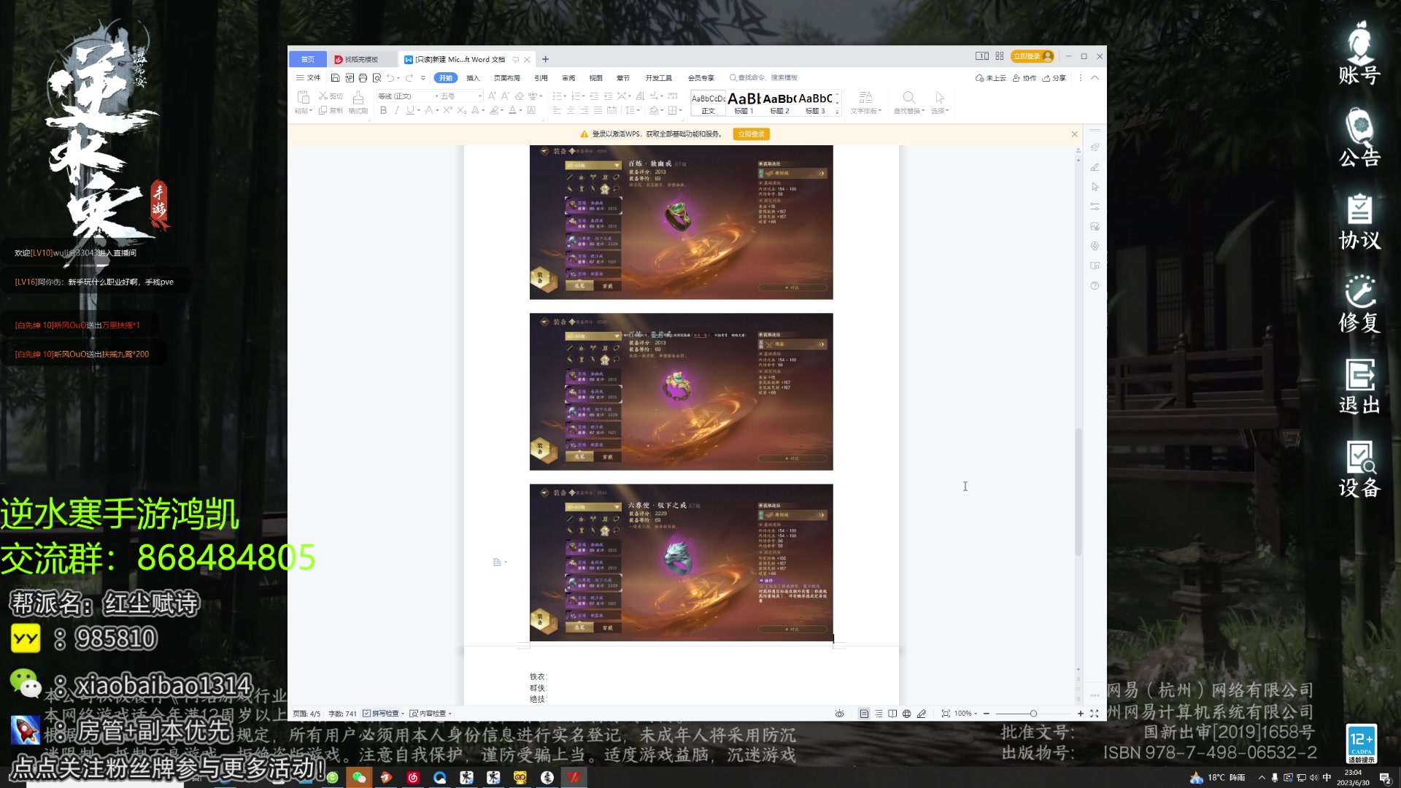Expand numbered list style dropdown

pyautogui.click(x=584, y=96)
